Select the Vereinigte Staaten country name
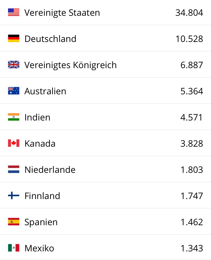211x260 pixels. click(x=62, y=13)
